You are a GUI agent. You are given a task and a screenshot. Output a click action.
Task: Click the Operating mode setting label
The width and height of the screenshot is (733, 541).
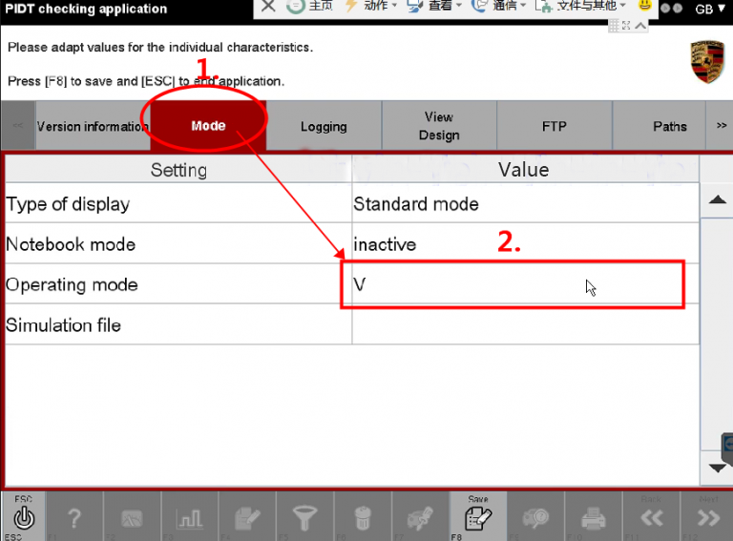click(72, 284)
